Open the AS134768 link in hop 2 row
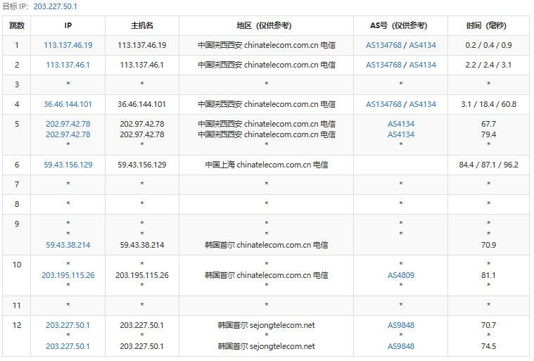The width and height of the screenshot is (534, 361). [x=384, y=65]
